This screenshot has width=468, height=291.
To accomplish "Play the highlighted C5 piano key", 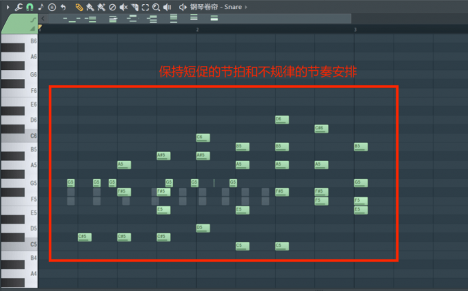I will coord(31,244).
